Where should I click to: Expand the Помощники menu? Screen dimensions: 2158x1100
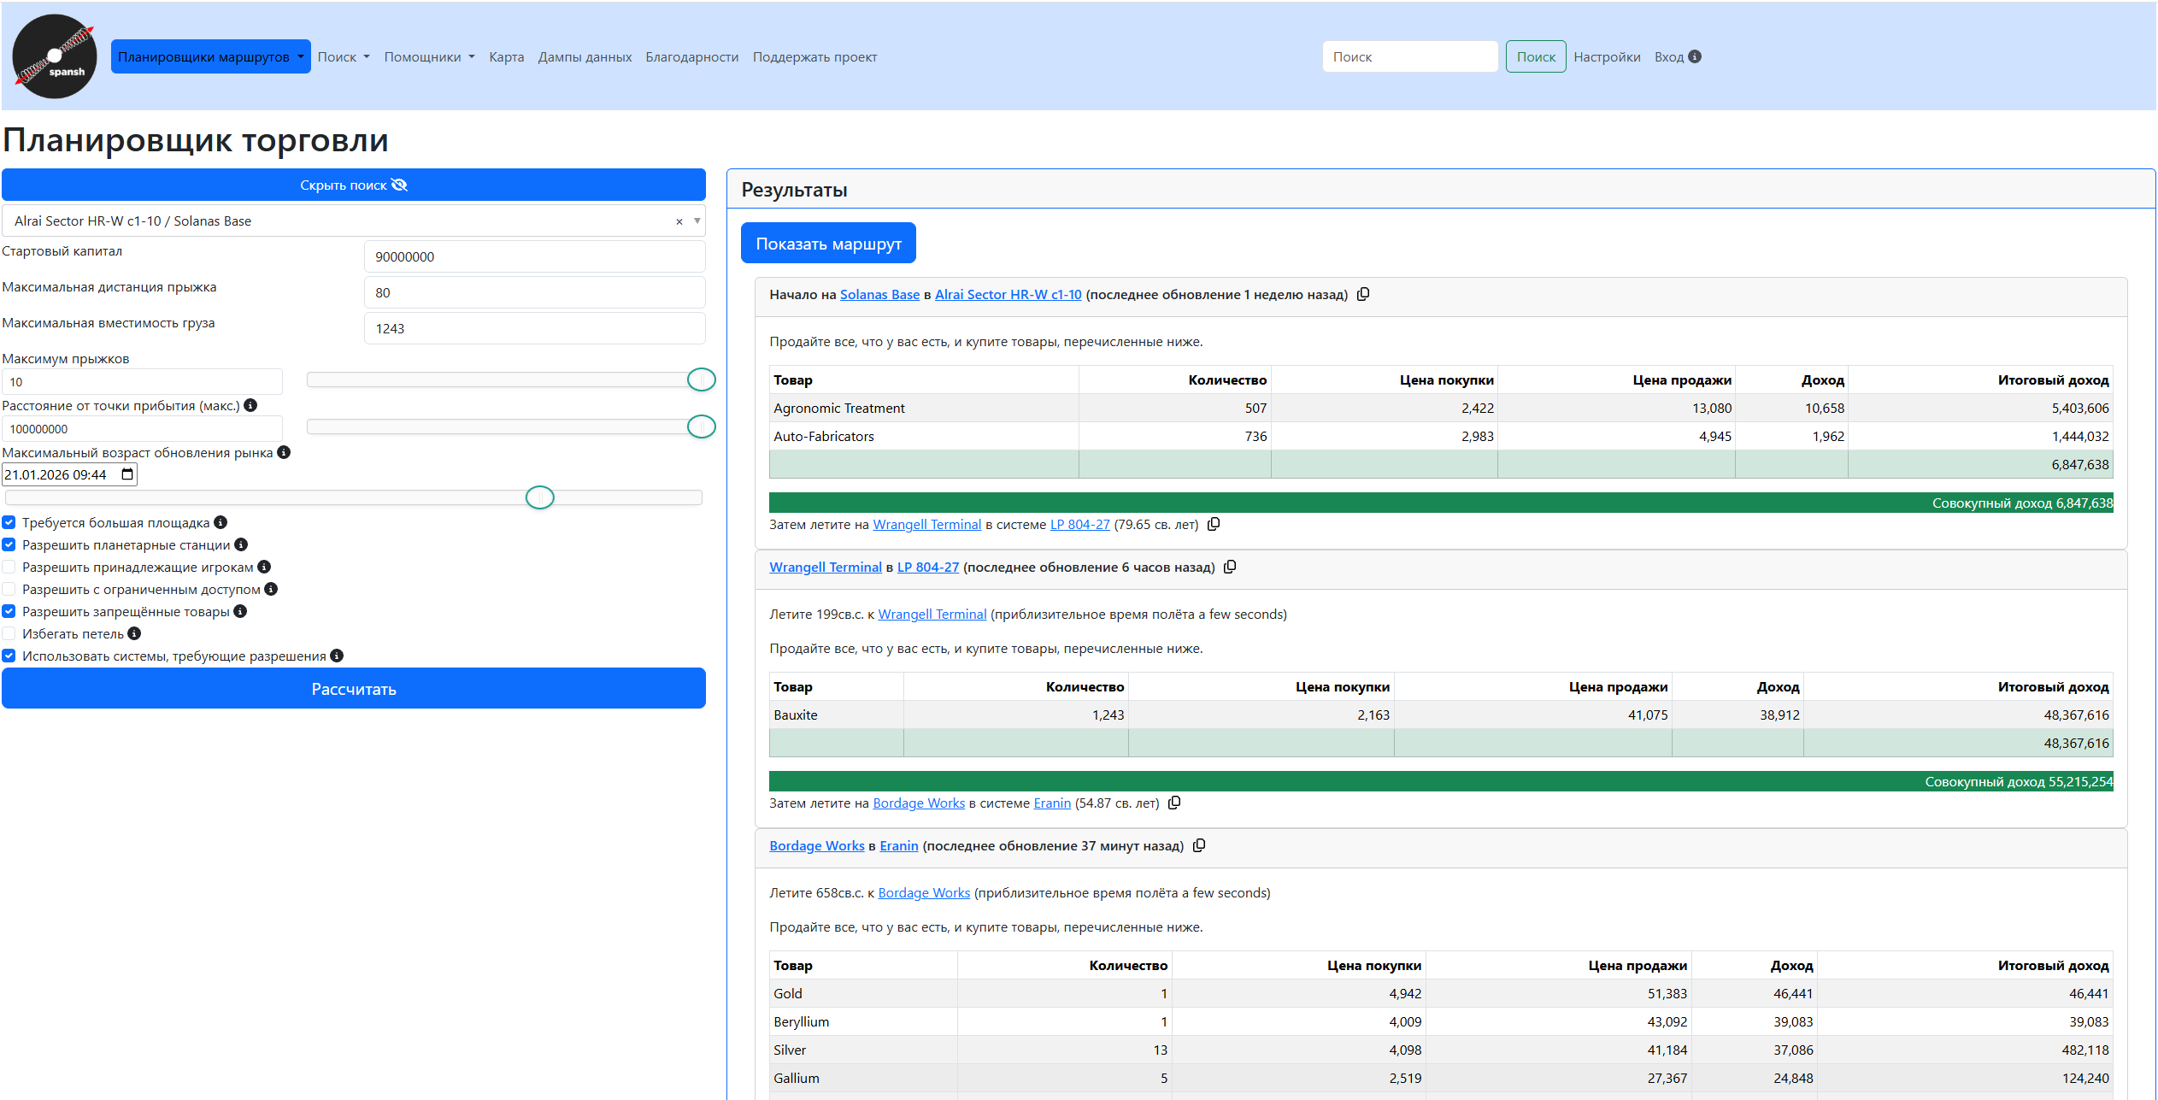click(429, 56)
